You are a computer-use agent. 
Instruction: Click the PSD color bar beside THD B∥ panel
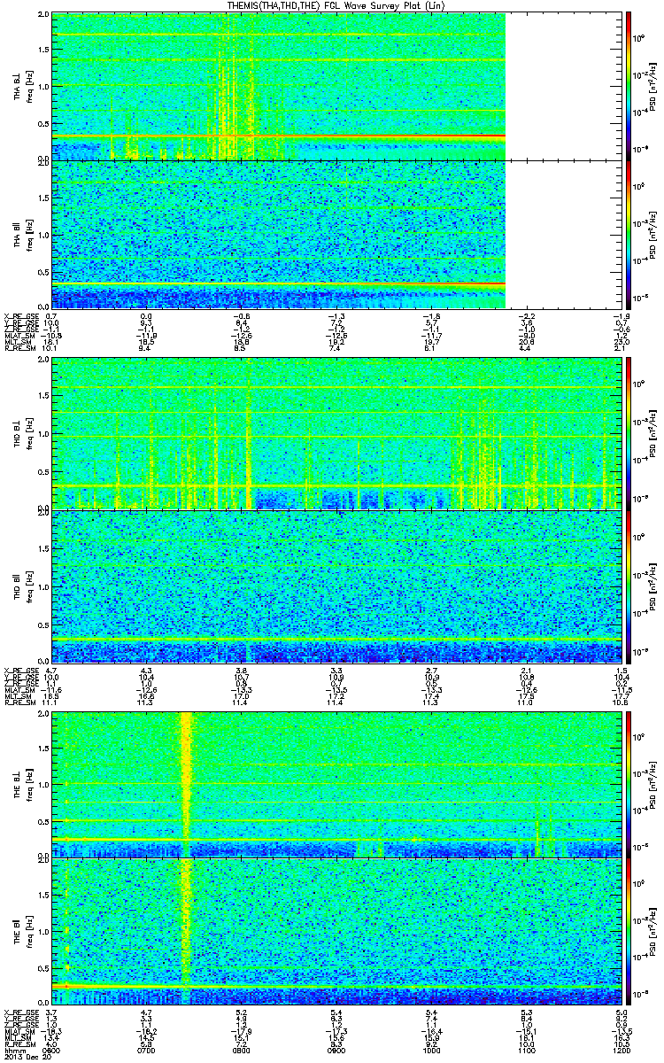(629, 586)
